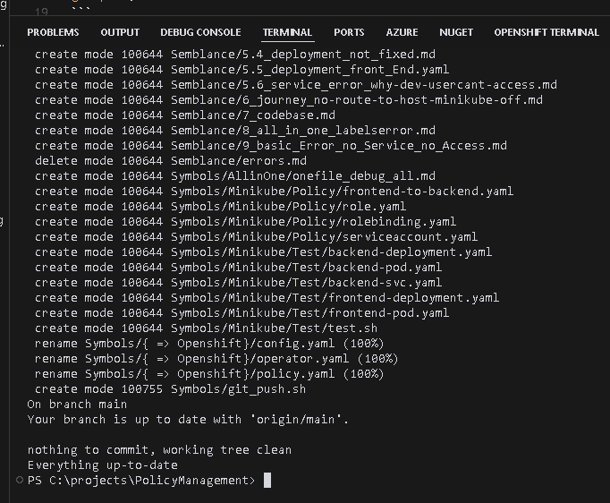Image resolution: width=610 pixels, height=503 pixels.
Task: Click the Policy/frontend-to-backend.yaml line
Action: tap(274, 191)
